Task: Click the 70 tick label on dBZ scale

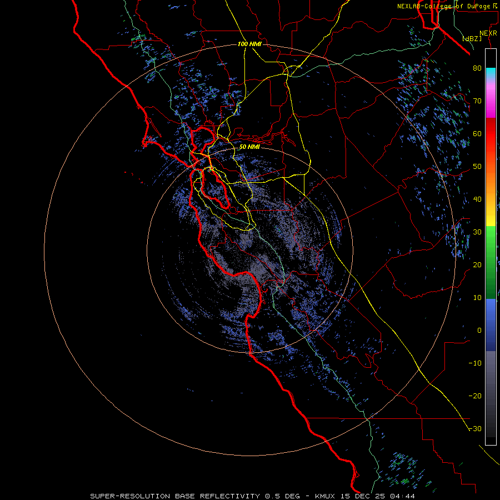Action: click(477, 101)
